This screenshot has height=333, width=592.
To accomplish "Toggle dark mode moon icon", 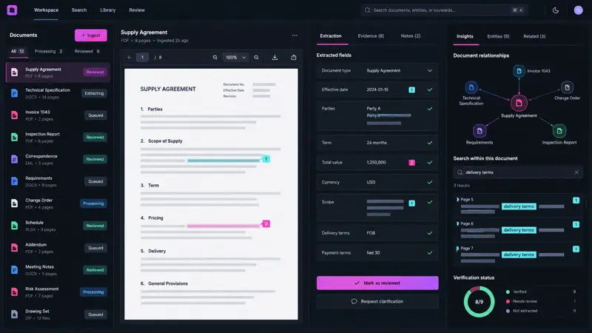I will pyautogui.click(x=556, y=10).
